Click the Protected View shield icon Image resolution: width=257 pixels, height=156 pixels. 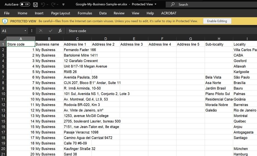coord(5,21)
